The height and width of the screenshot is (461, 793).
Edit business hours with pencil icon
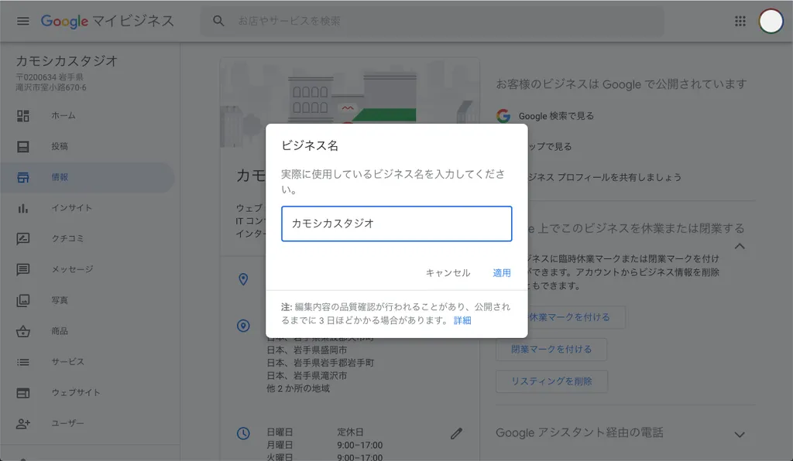pyautogui.click(x=456, y=433)
